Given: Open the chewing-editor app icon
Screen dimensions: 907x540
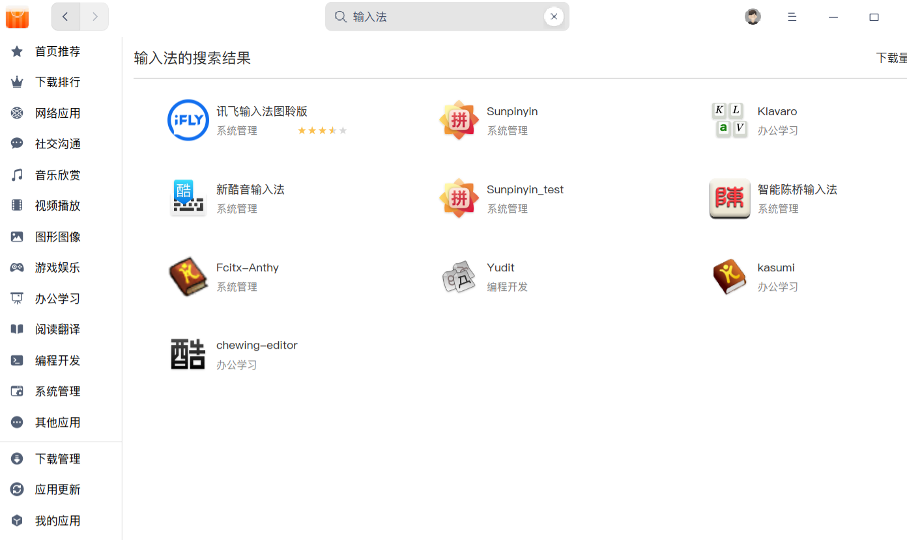Looking at the screenshot, I should pyautogui.click(x=188, y=355).
